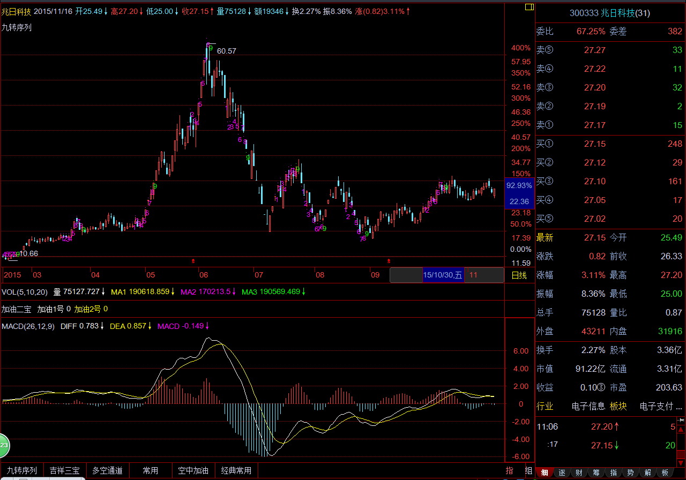
Task: Open the 空中加油 indicator tab
Action: pos(193,470)
